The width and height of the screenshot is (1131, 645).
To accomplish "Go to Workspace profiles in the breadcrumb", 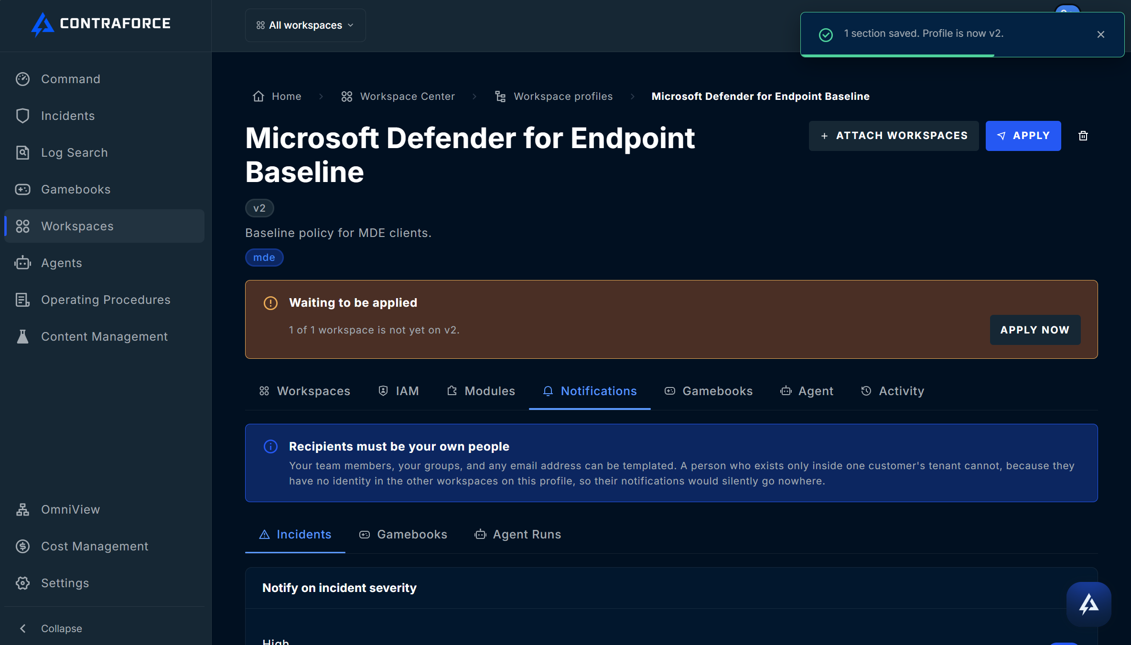I will 554,97.
